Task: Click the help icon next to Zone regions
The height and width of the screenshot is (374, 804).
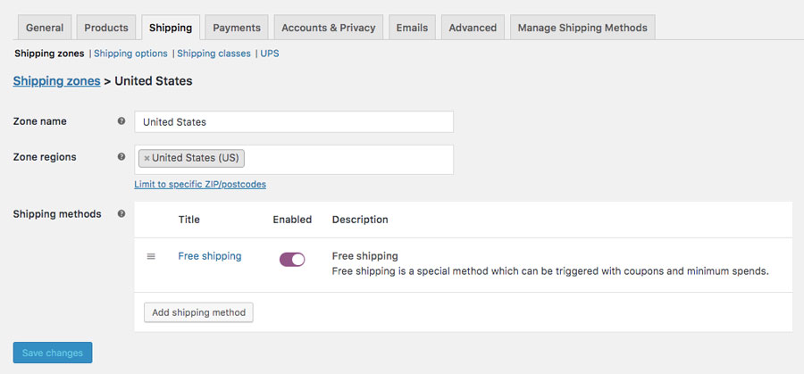Action: (121, 157)
